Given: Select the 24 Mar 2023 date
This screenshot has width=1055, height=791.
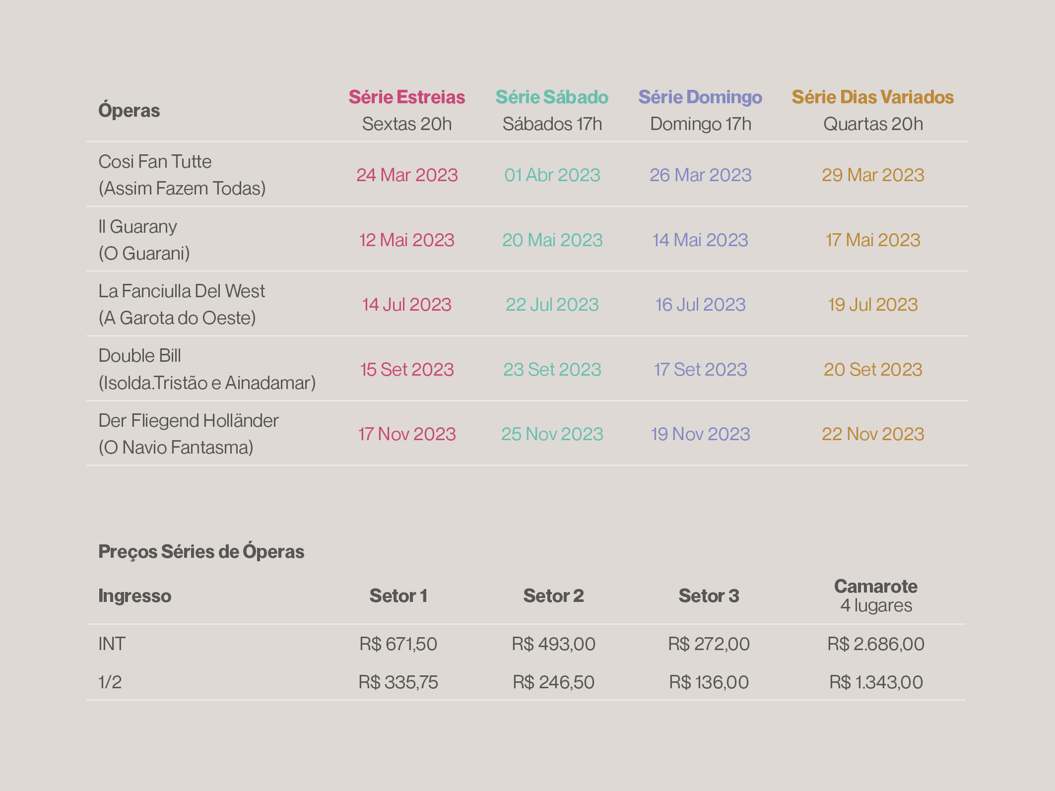Looking at the screenshot, I should tap(407, 175).
